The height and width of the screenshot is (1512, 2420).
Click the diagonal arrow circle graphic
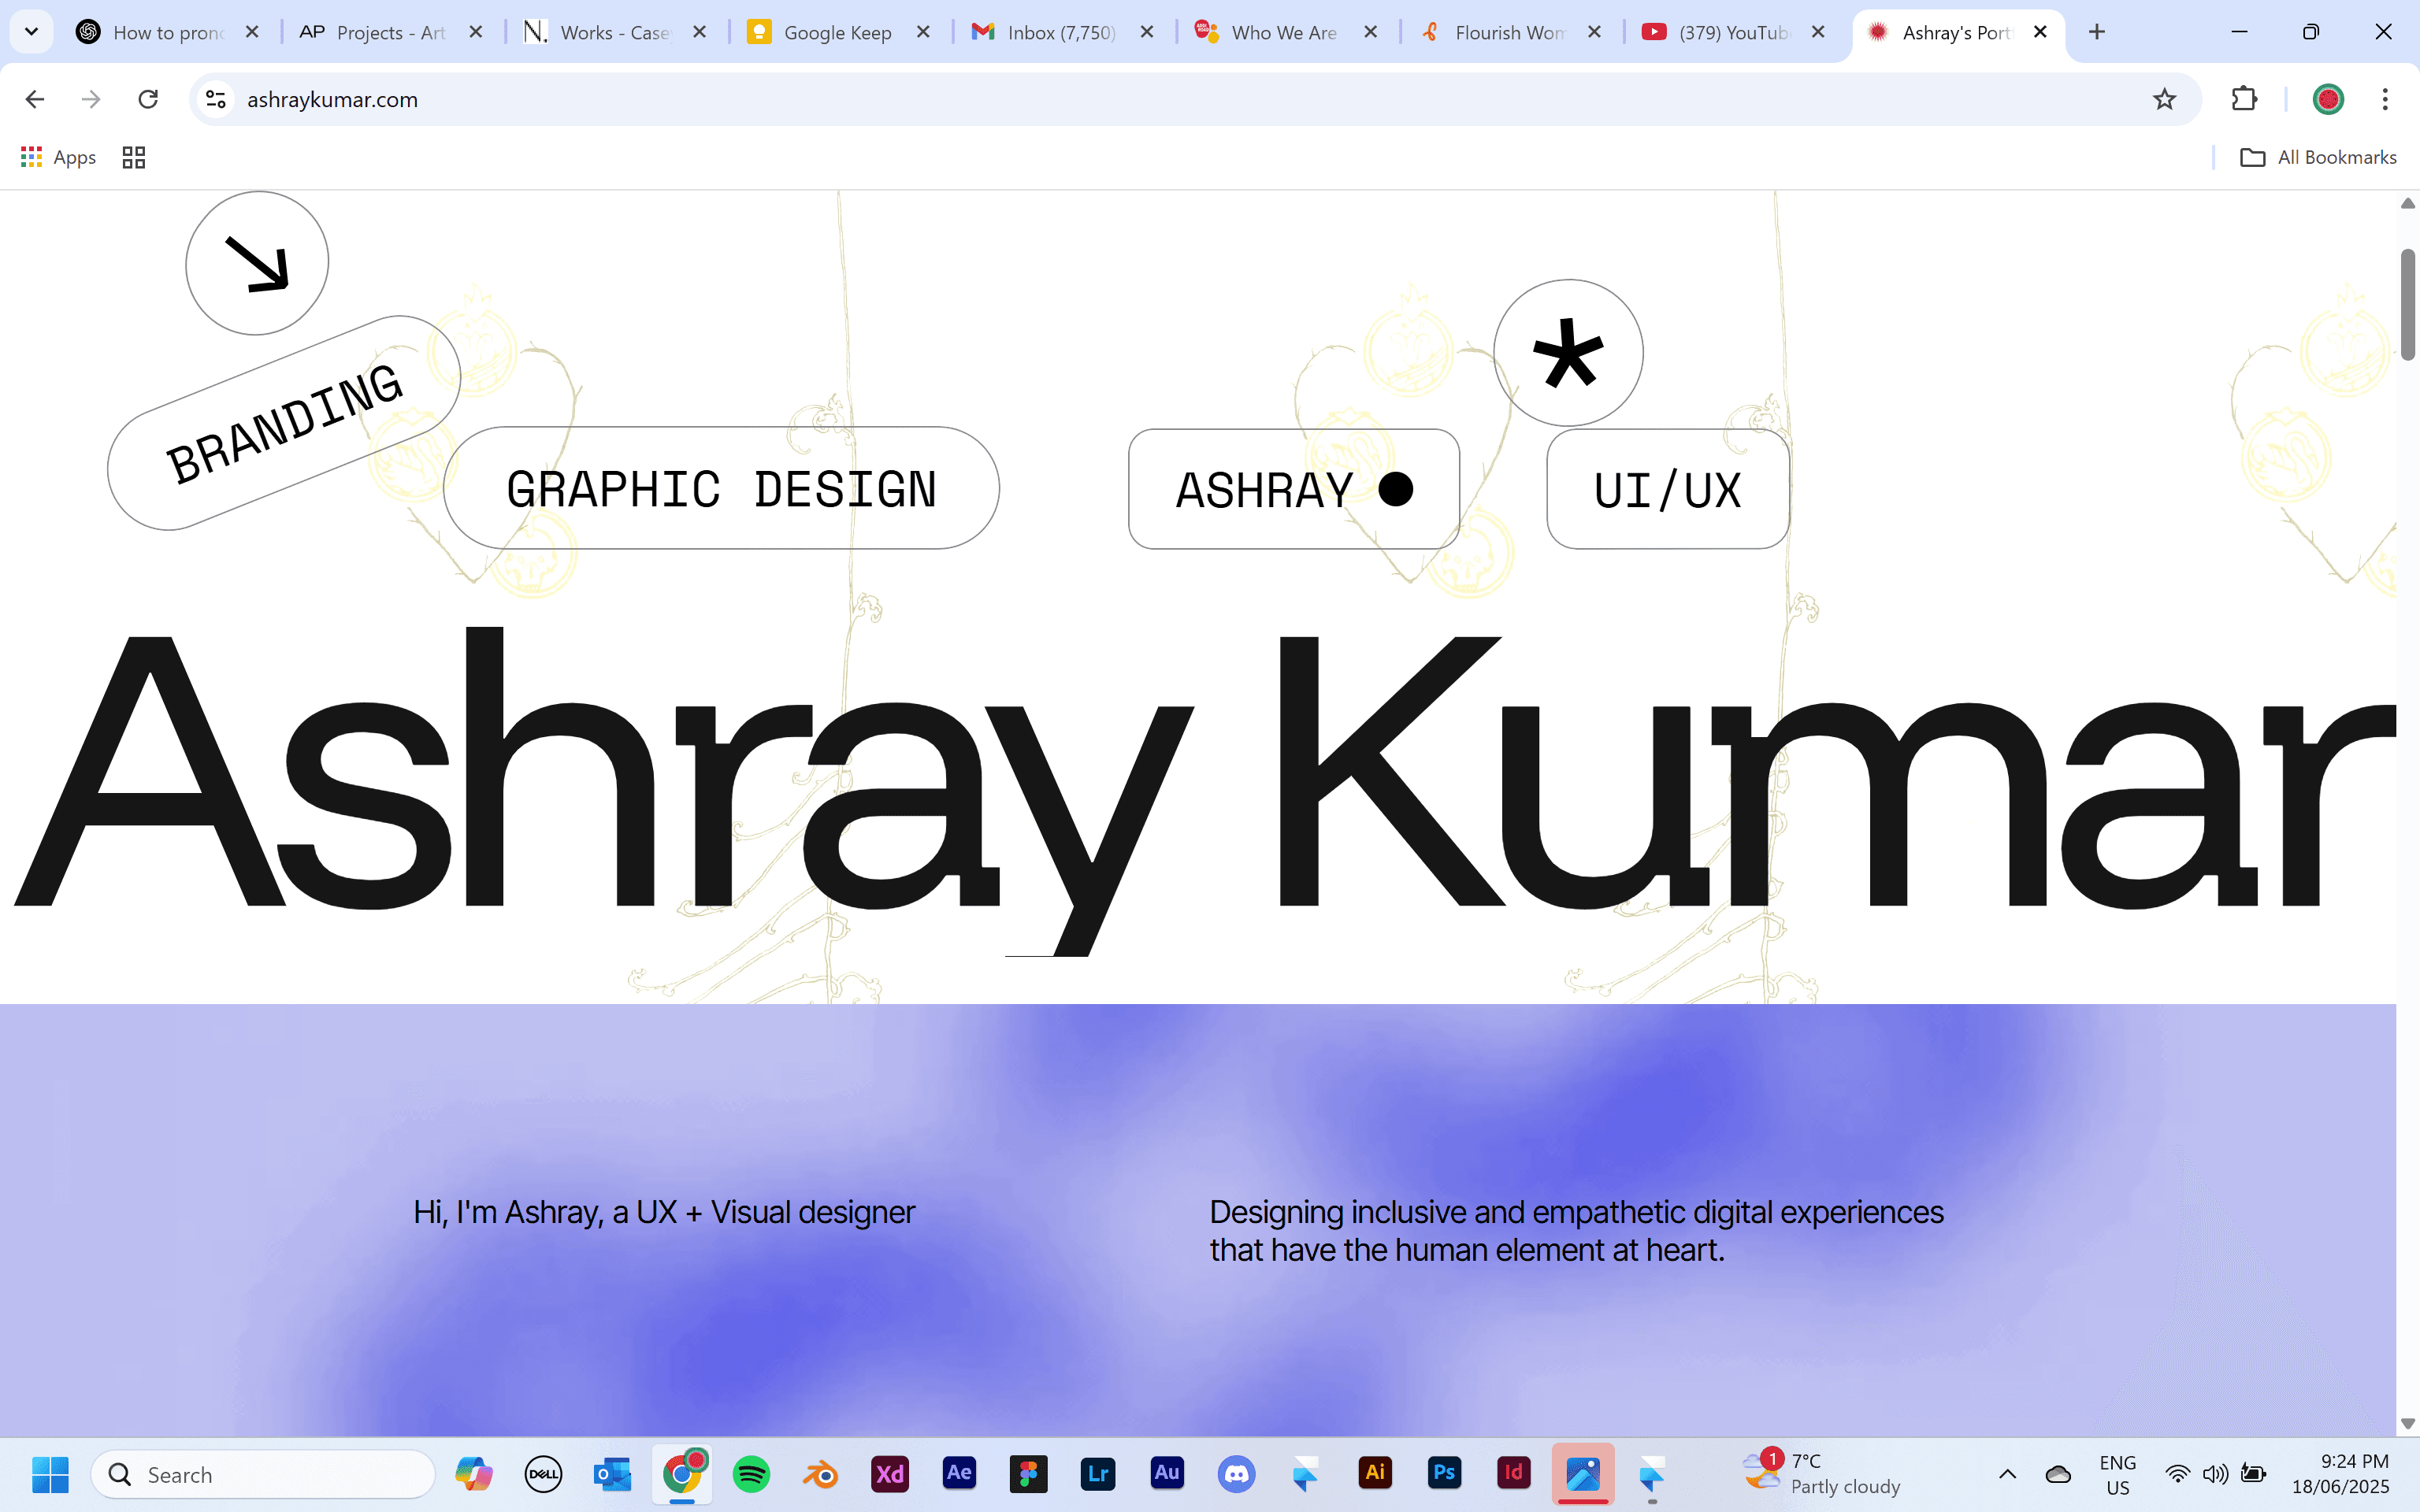[257, 262]
